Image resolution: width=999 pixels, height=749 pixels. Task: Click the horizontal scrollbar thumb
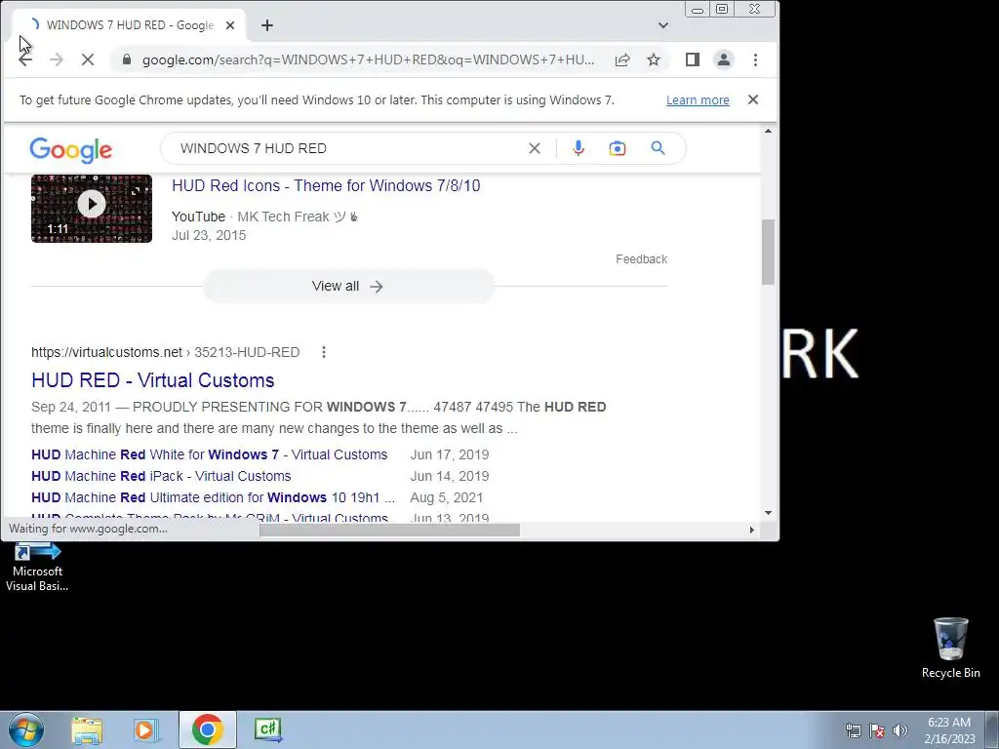click(390, 530)
